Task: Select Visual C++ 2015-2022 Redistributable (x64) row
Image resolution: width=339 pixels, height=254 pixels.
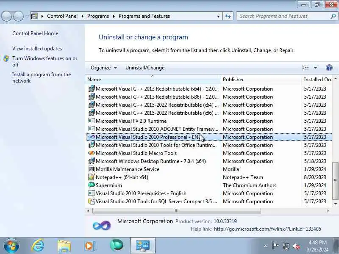Action: click(x=209, y=105)
